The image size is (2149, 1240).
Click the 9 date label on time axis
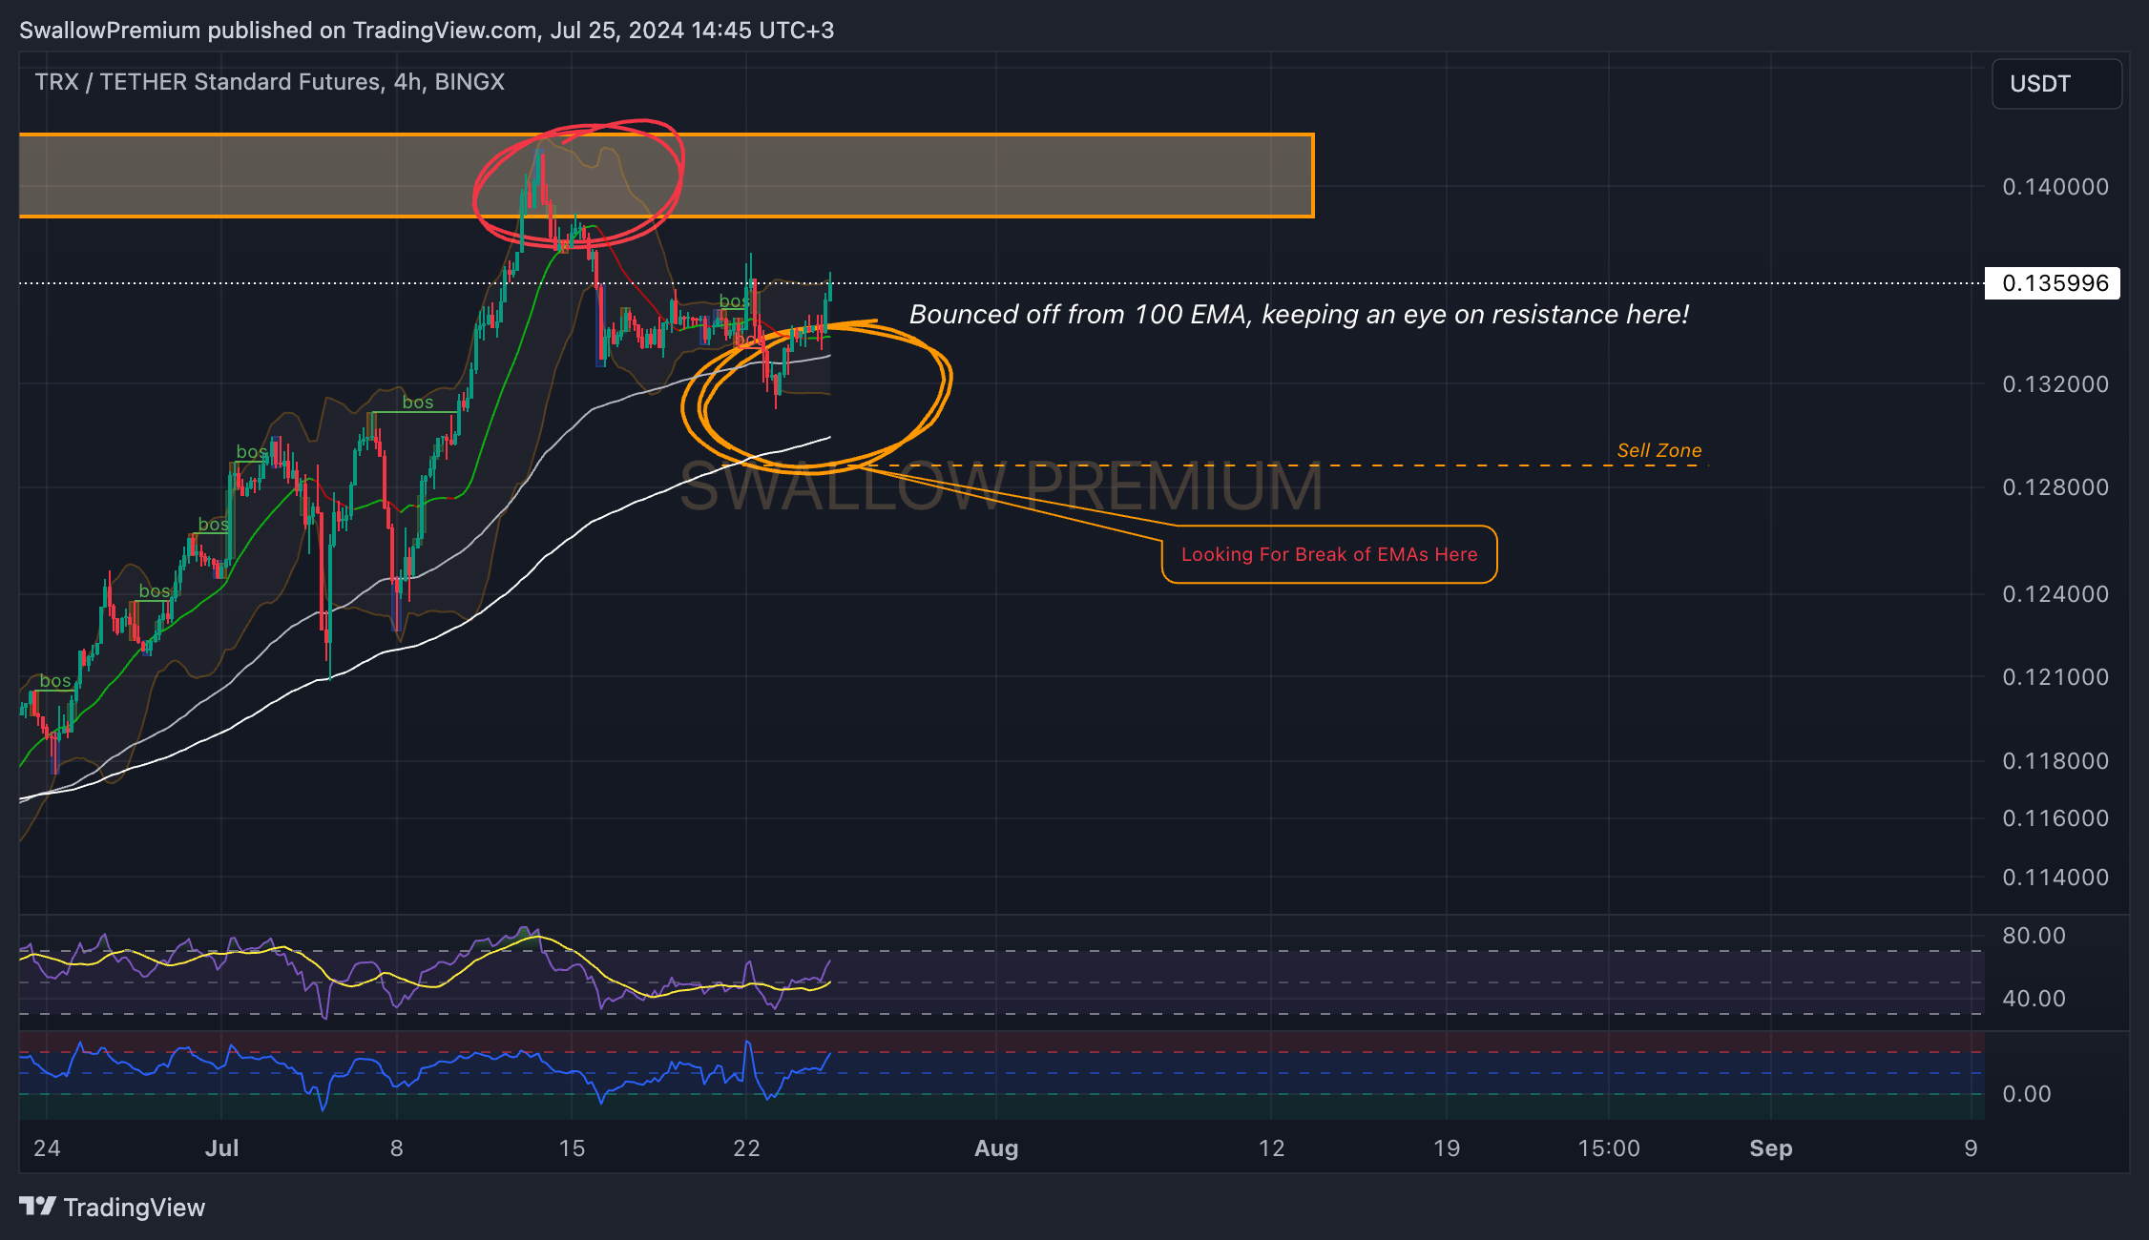click(x=1971, y=1148)
